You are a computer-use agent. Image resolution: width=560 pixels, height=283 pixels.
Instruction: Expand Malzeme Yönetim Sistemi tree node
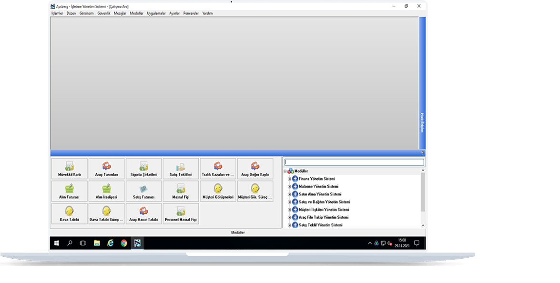(289, 187)
